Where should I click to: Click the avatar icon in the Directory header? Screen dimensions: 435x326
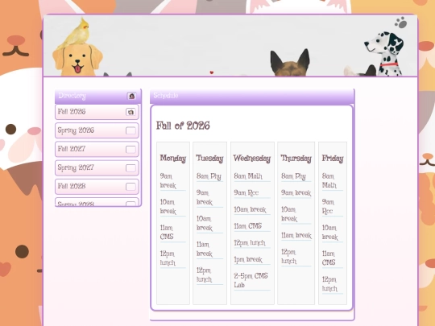pos(131,96)
